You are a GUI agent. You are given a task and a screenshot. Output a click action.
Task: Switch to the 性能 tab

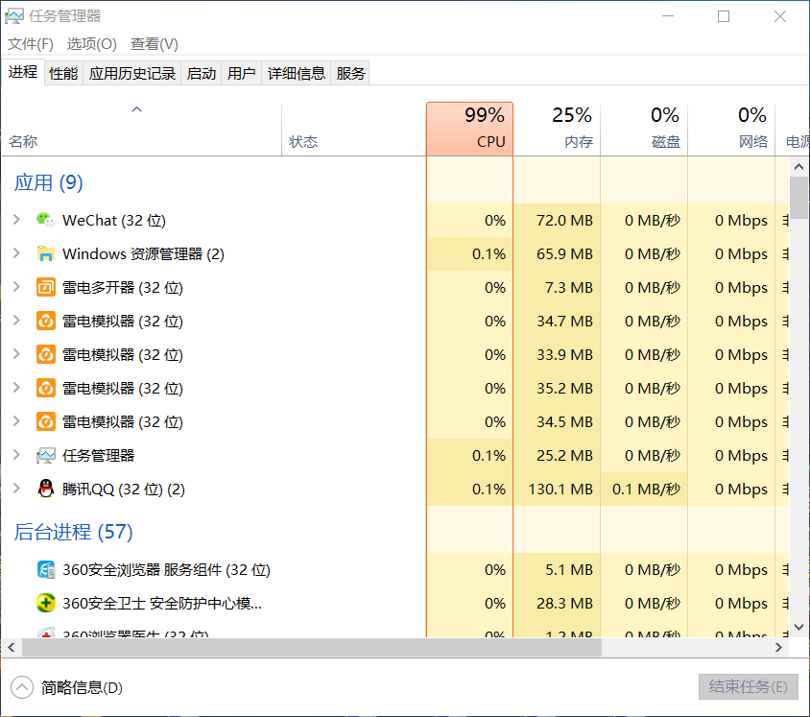tap(63, 73)
